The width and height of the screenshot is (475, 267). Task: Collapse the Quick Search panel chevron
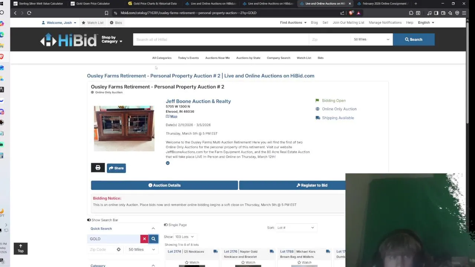pos(153,228)
